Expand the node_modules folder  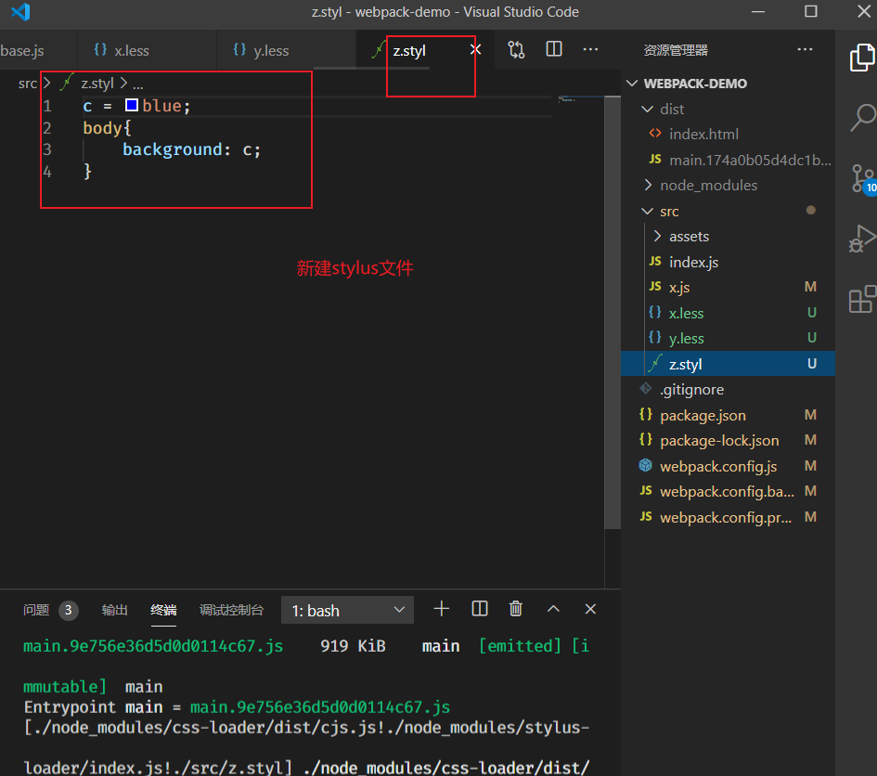(x=708, y=185)
